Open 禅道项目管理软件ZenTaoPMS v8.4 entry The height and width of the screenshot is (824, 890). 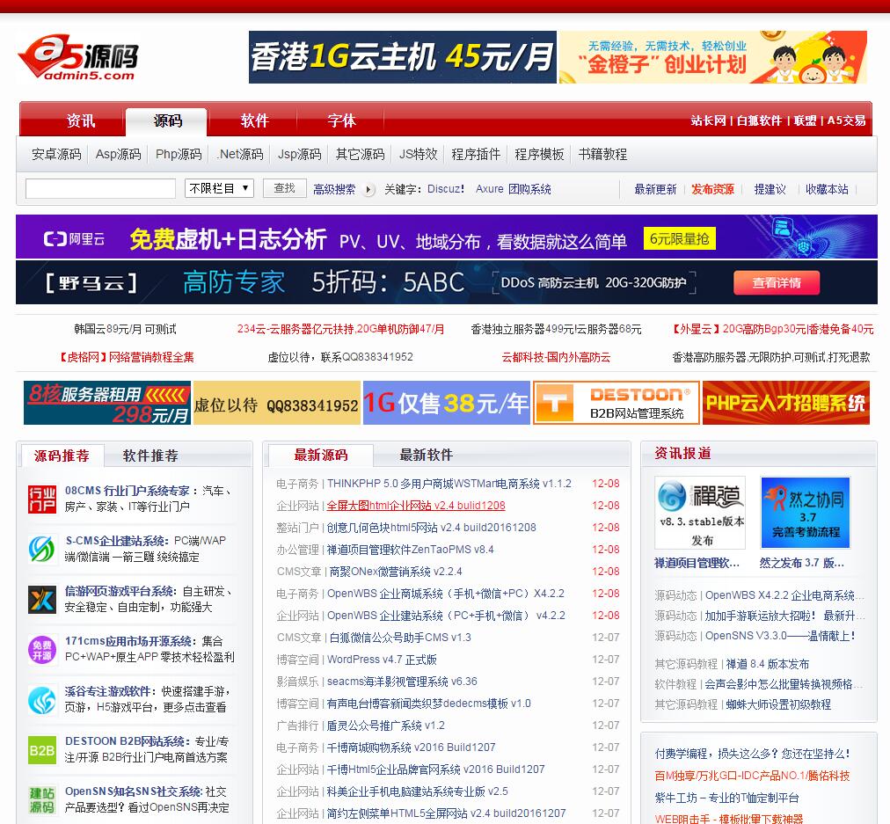tap(411, 550)
